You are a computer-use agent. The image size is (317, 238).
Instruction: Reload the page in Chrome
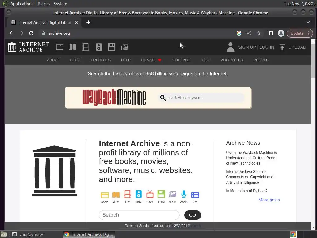(31, 33)
